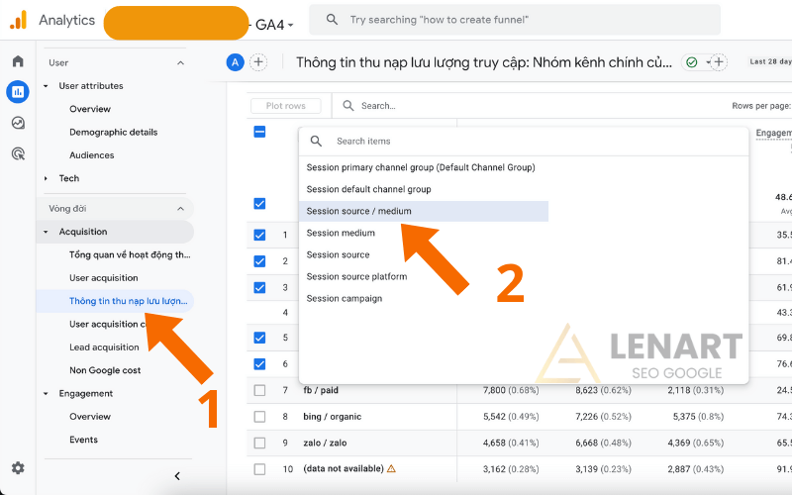Screen dimensions: 792x495
Task: Click the Plot rows button
Action: coord(286,106)
